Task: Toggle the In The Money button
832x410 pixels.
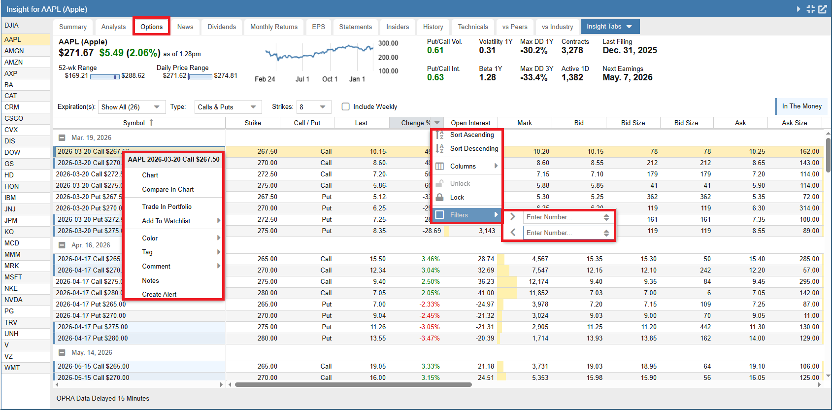Action: tap(801, 106)
